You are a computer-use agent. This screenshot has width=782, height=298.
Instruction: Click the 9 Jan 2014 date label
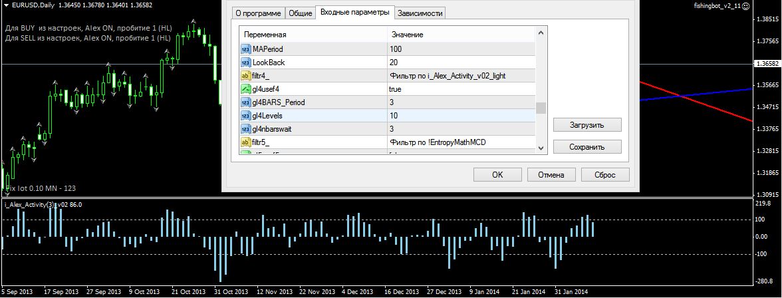(485, 291)
